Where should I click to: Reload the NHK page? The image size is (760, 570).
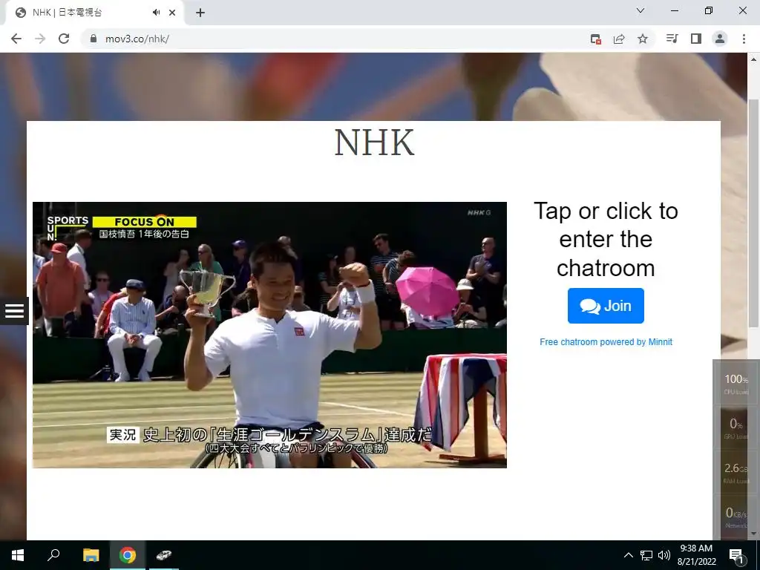(x=64, y=39)
